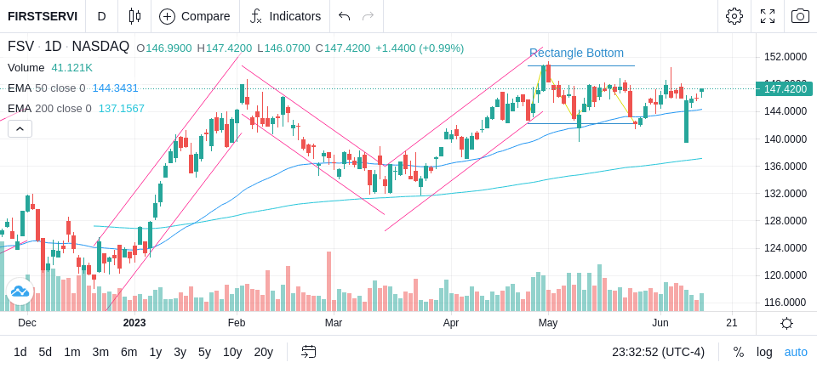Enter fullscreen mode
Image resolution: width=817 pixels, height=368 pixels.
pos(768,16)
